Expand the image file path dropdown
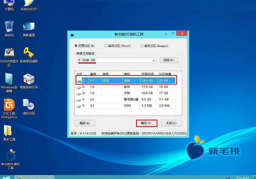Image resolution: width=256 pixels, height=179 pixels. (x=154, y=60)
